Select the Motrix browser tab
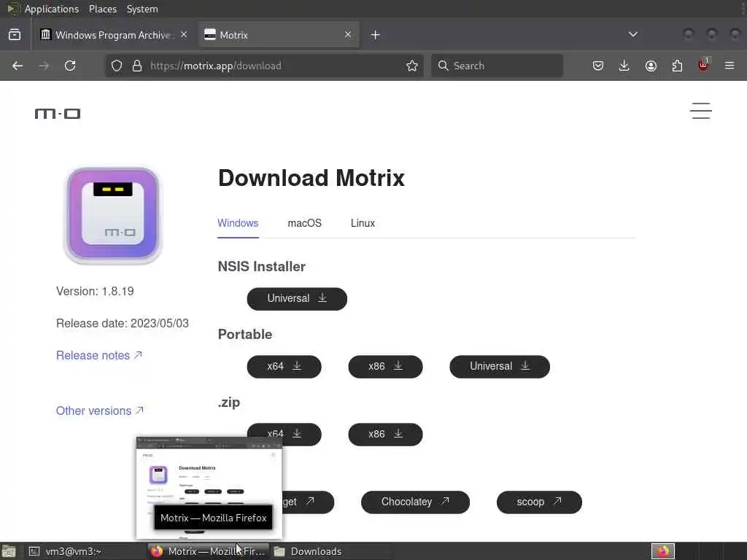 click(x=279, y=35)
